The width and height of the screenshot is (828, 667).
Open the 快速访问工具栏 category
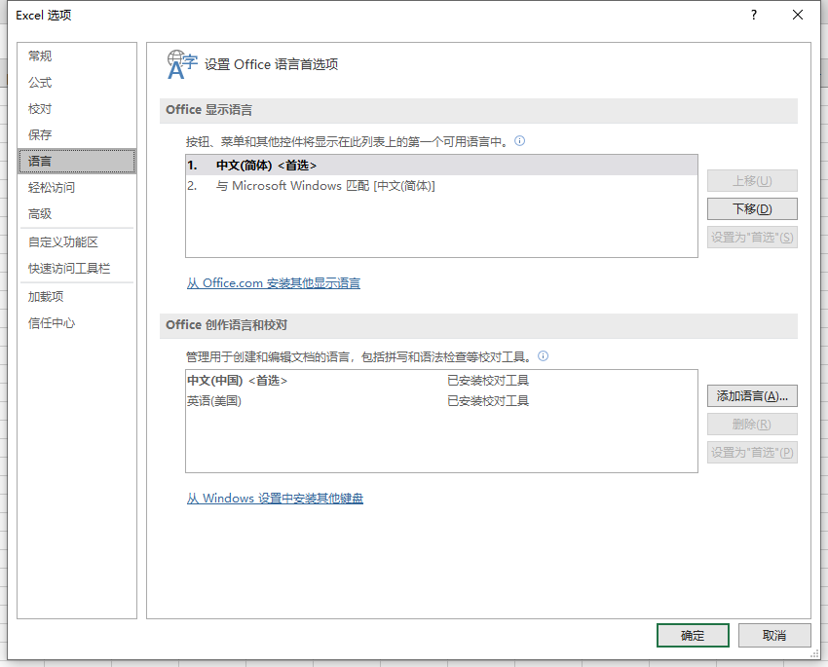(77, 269)
